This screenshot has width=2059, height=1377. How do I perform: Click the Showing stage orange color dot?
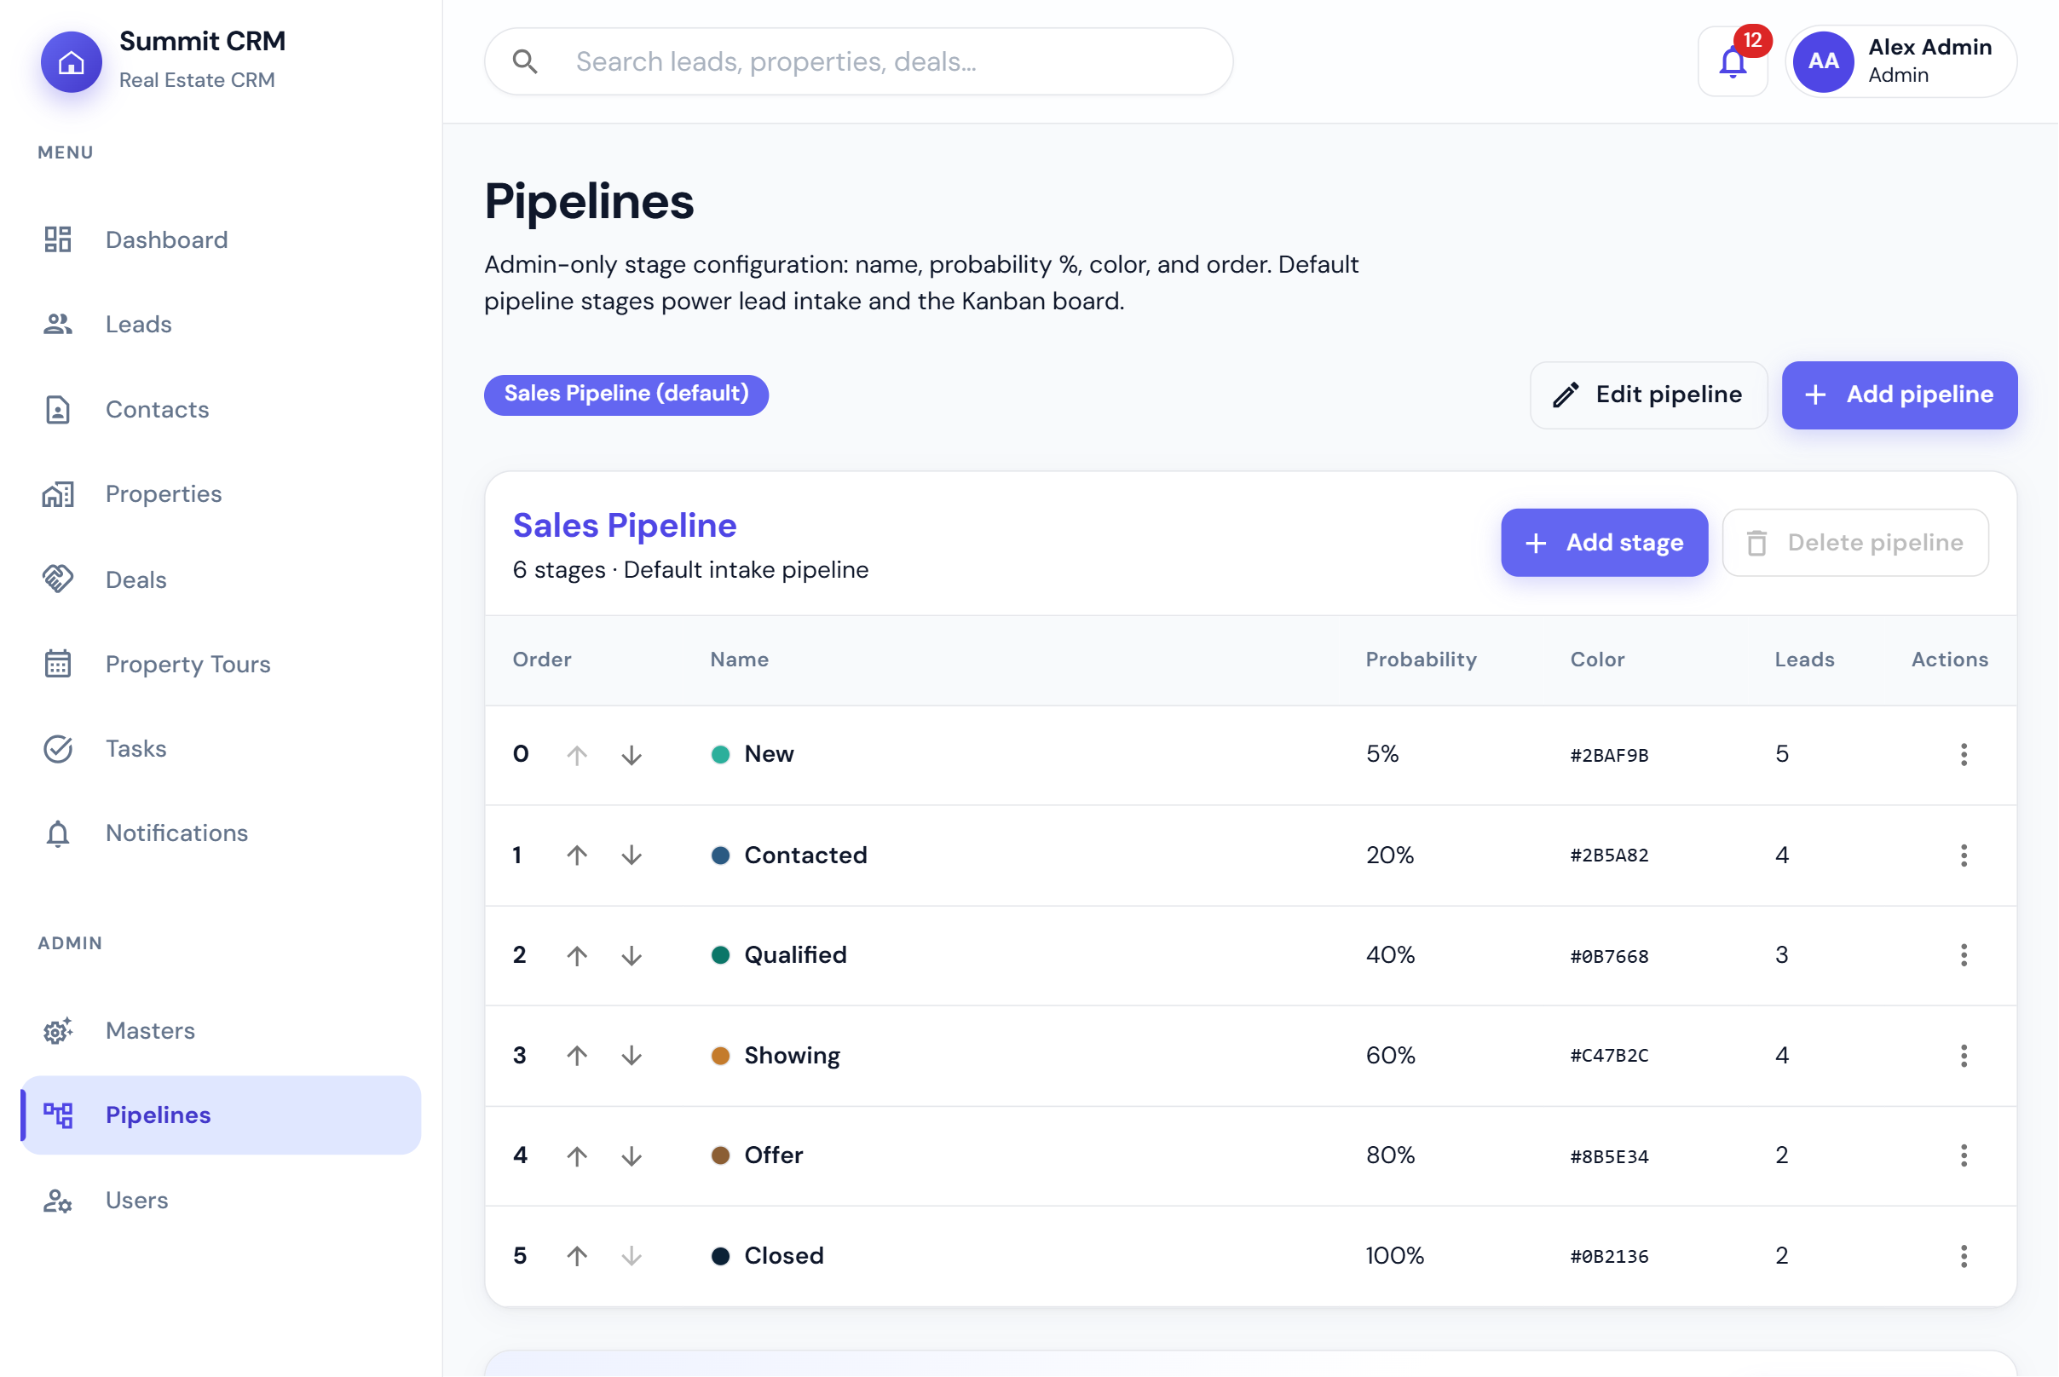click(720, 1056)
